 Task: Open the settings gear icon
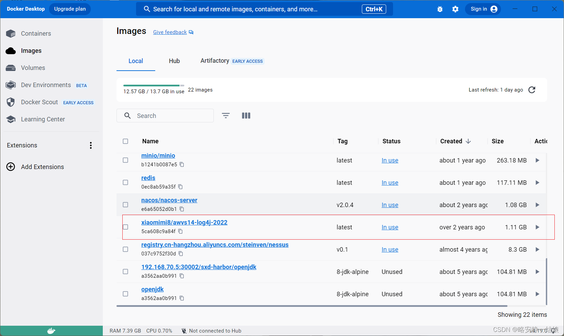pos(455,9)
